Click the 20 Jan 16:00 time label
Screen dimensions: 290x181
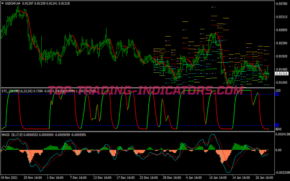point(265,178)
